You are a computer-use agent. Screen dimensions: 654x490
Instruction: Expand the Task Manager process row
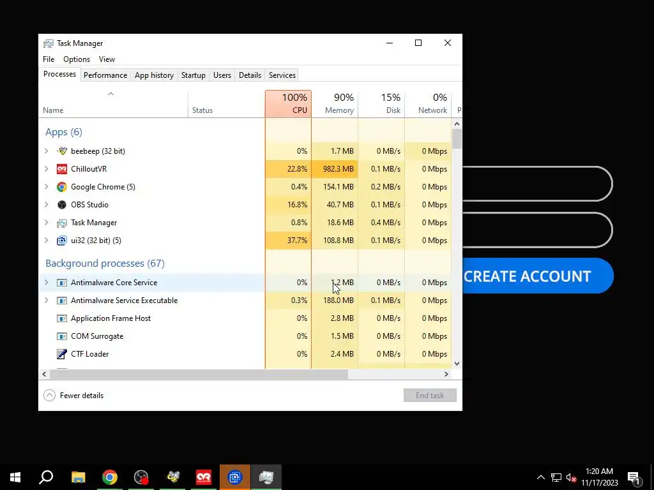[x=46, y=223]
